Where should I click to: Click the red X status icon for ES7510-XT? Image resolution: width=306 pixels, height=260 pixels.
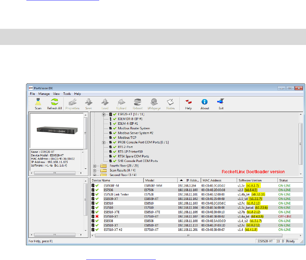click(97, 216)
